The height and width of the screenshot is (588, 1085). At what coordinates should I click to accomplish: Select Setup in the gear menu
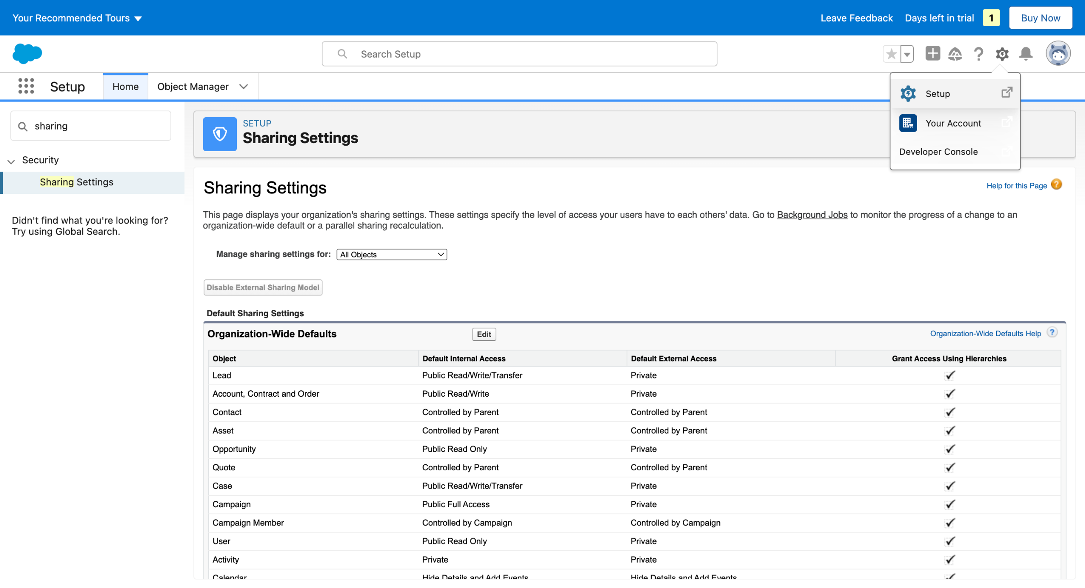(x=955, y=94)
